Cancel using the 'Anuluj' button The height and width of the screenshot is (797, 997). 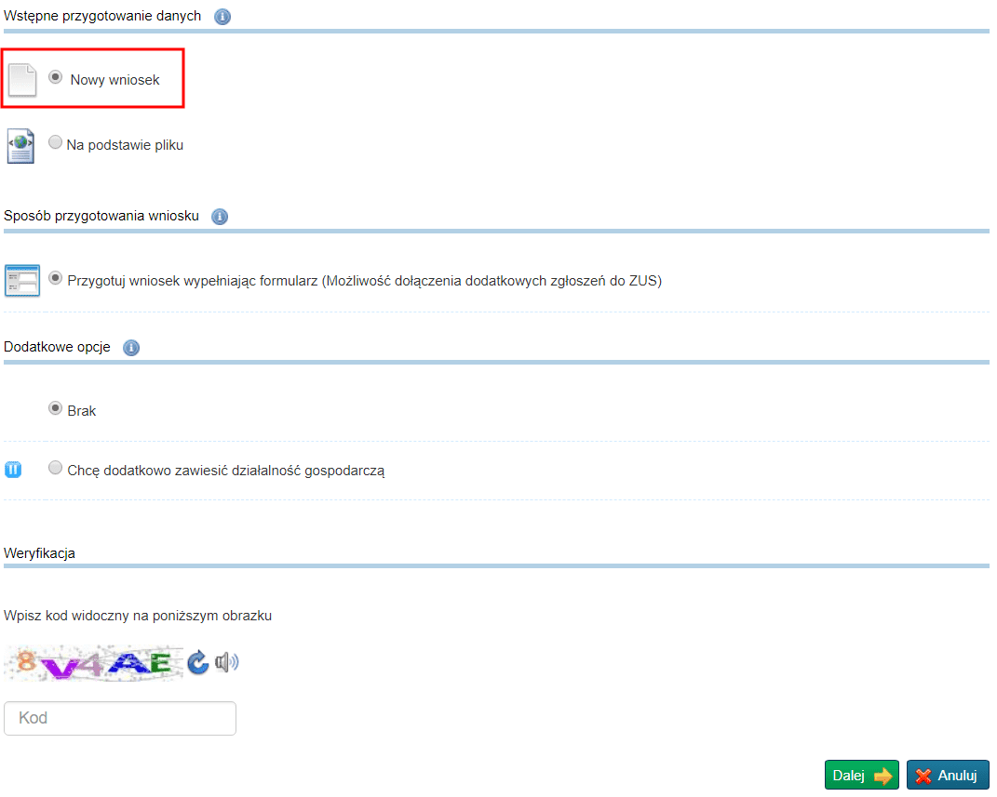pos(947,776)
